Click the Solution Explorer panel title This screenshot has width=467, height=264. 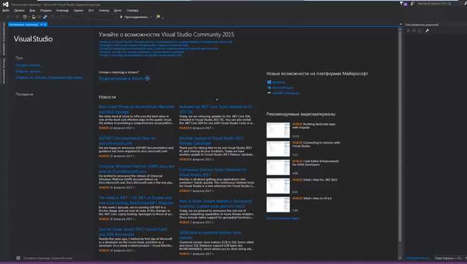pos(422,25)
